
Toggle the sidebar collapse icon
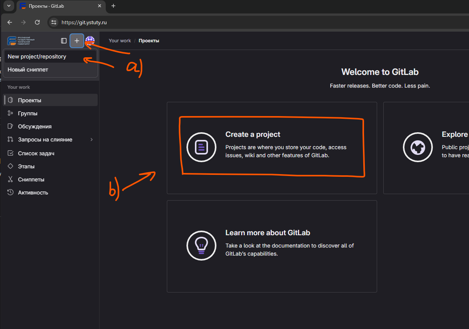[64, 41]
